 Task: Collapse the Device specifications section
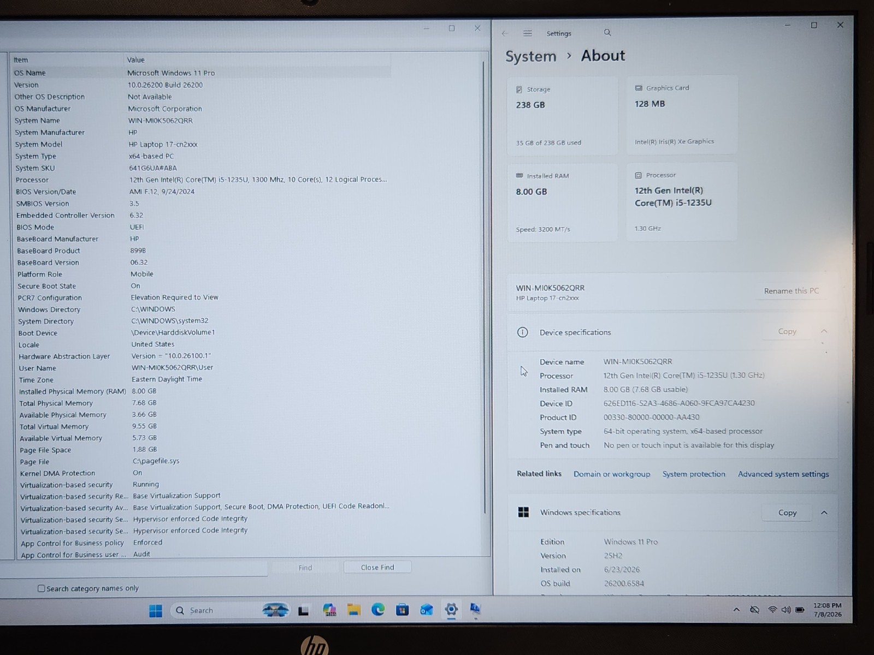pos(824,331)
